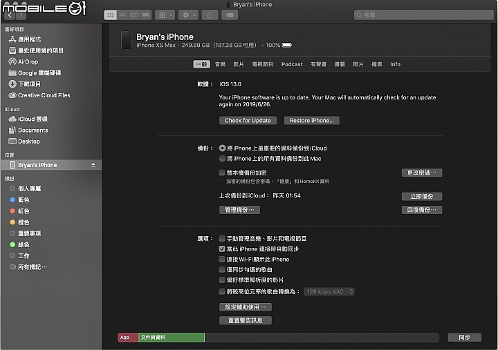The image size is (498, 350).
Task: Switch to the 音樂 tab
Action: (x=220, y=64)
